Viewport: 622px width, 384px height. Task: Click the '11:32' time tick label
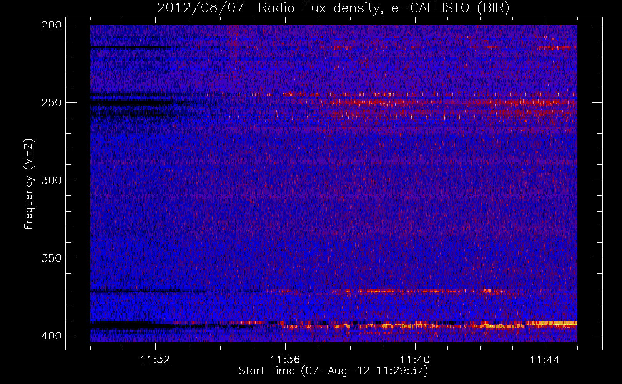(x=155, y=359)
